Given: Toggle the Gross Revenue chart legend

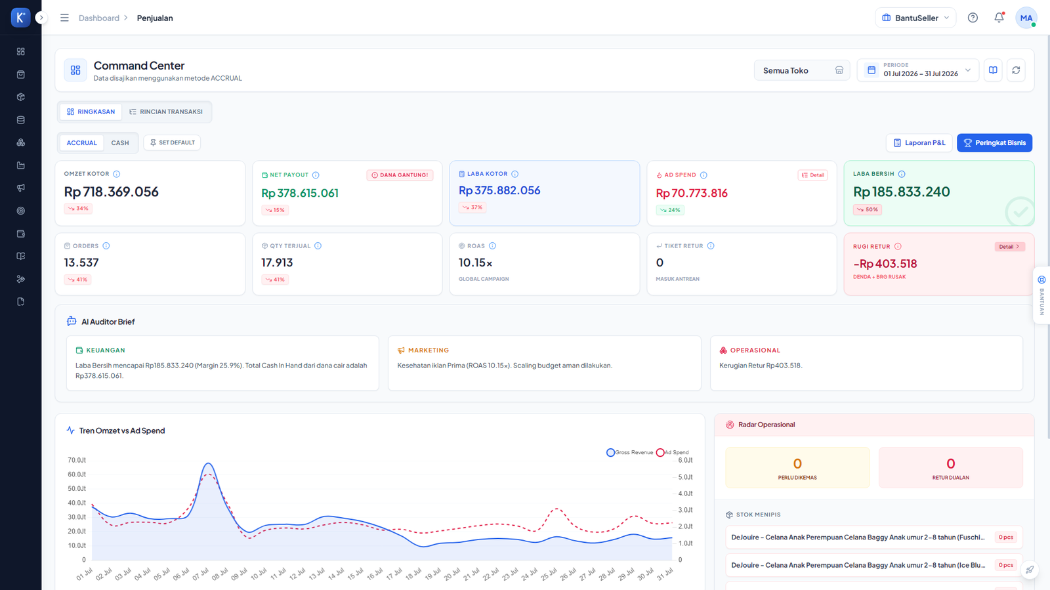Looking at the screenshot, I should [x=629, y=452].
